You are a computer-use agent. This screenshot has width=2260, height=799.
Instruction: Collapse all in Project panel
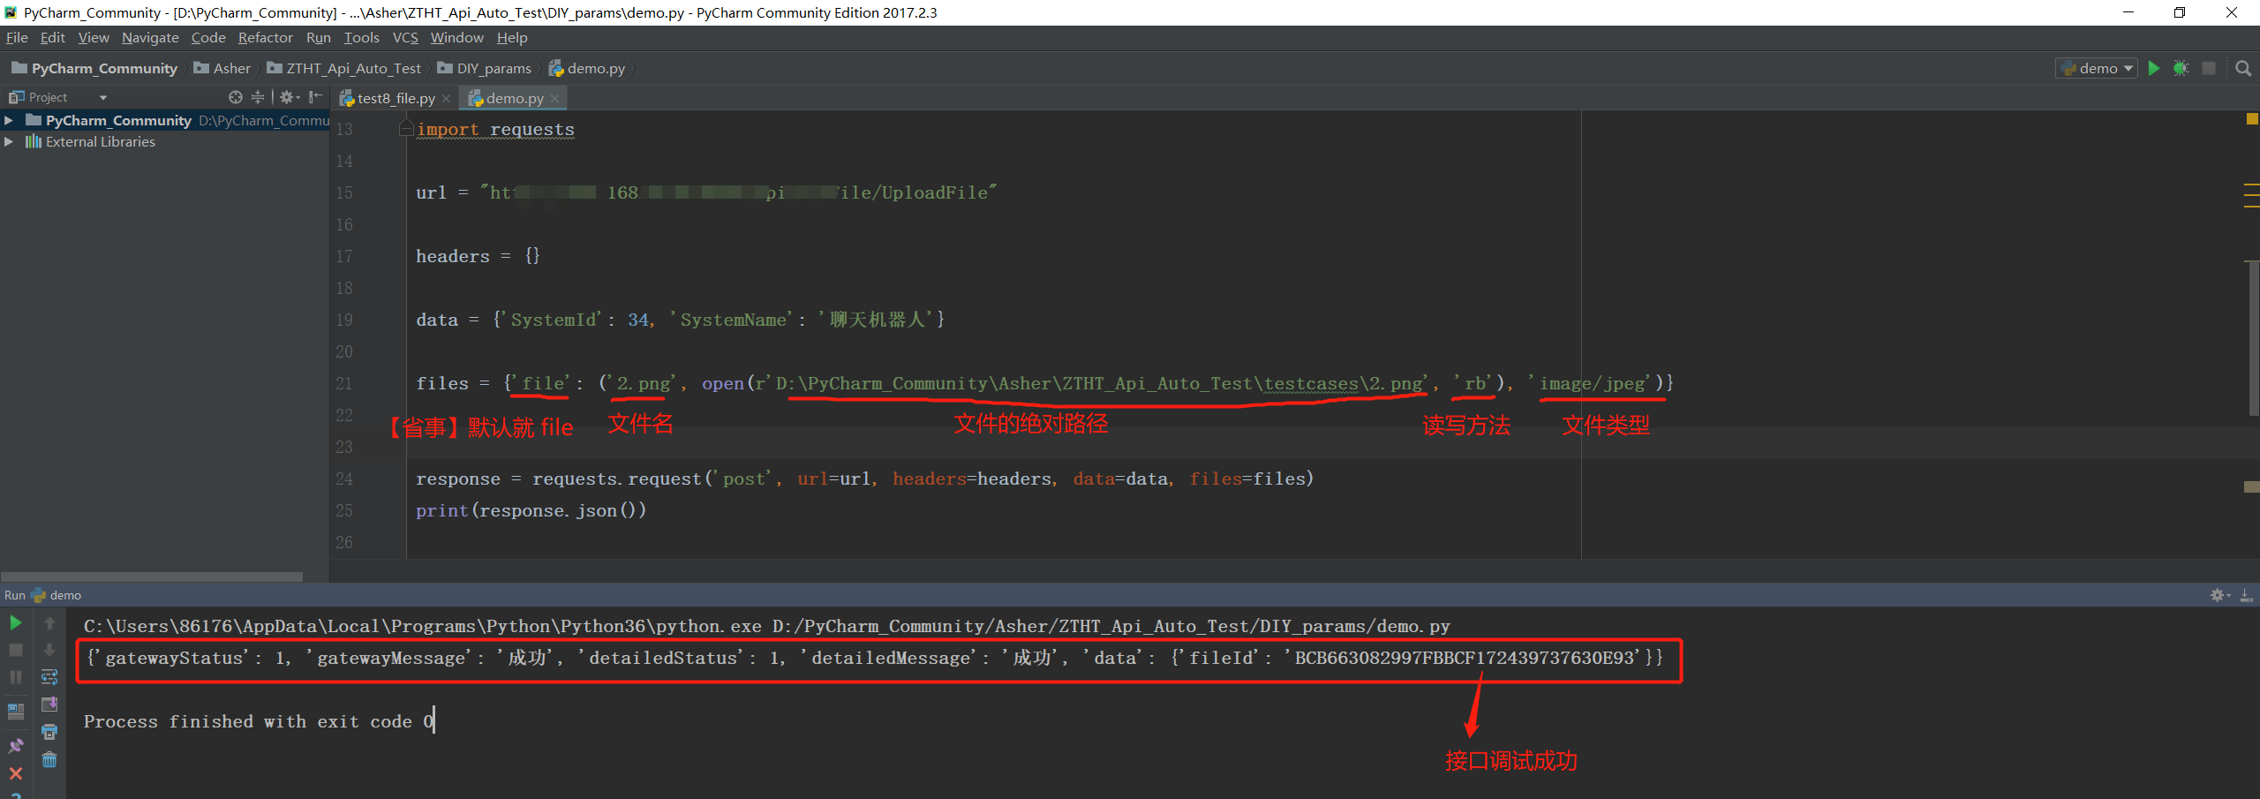258,97
